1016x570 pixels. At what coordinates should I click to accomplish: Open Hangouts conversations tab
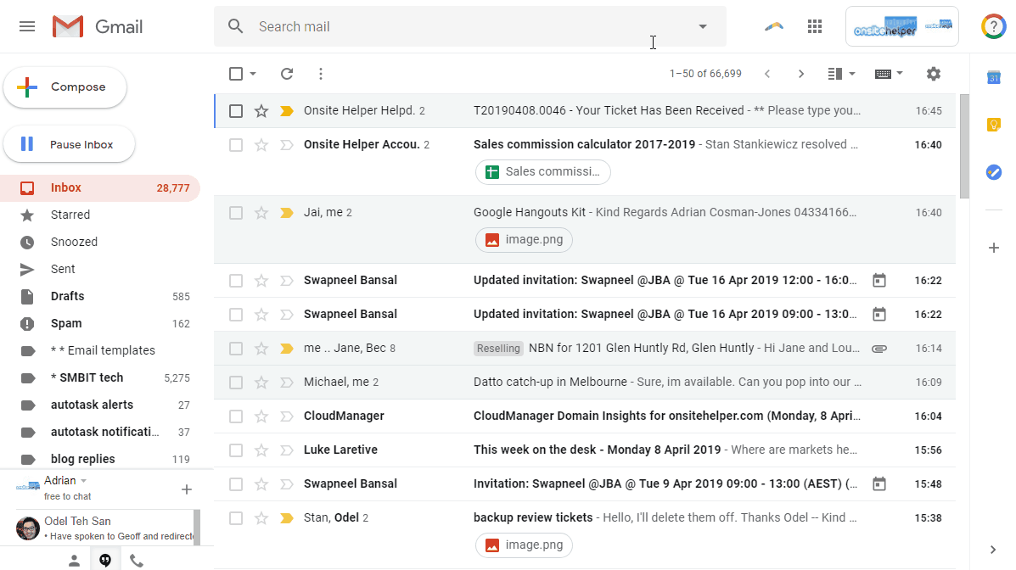[105, 561]
